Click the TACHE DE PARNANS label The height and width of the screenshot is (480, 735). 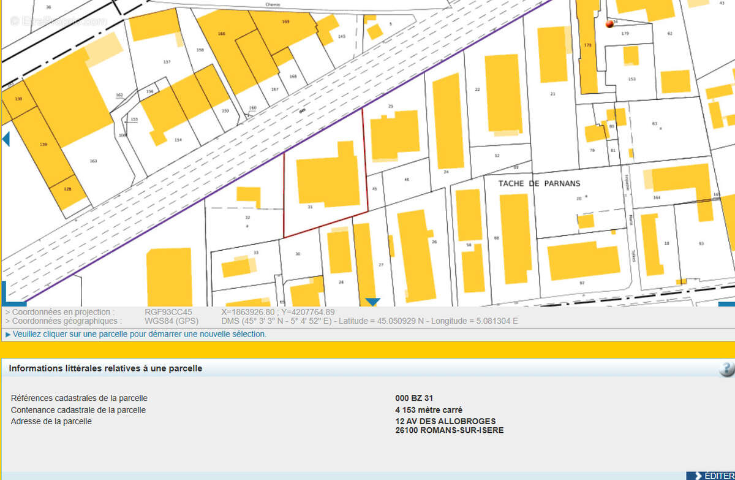(x=539, y=183)
